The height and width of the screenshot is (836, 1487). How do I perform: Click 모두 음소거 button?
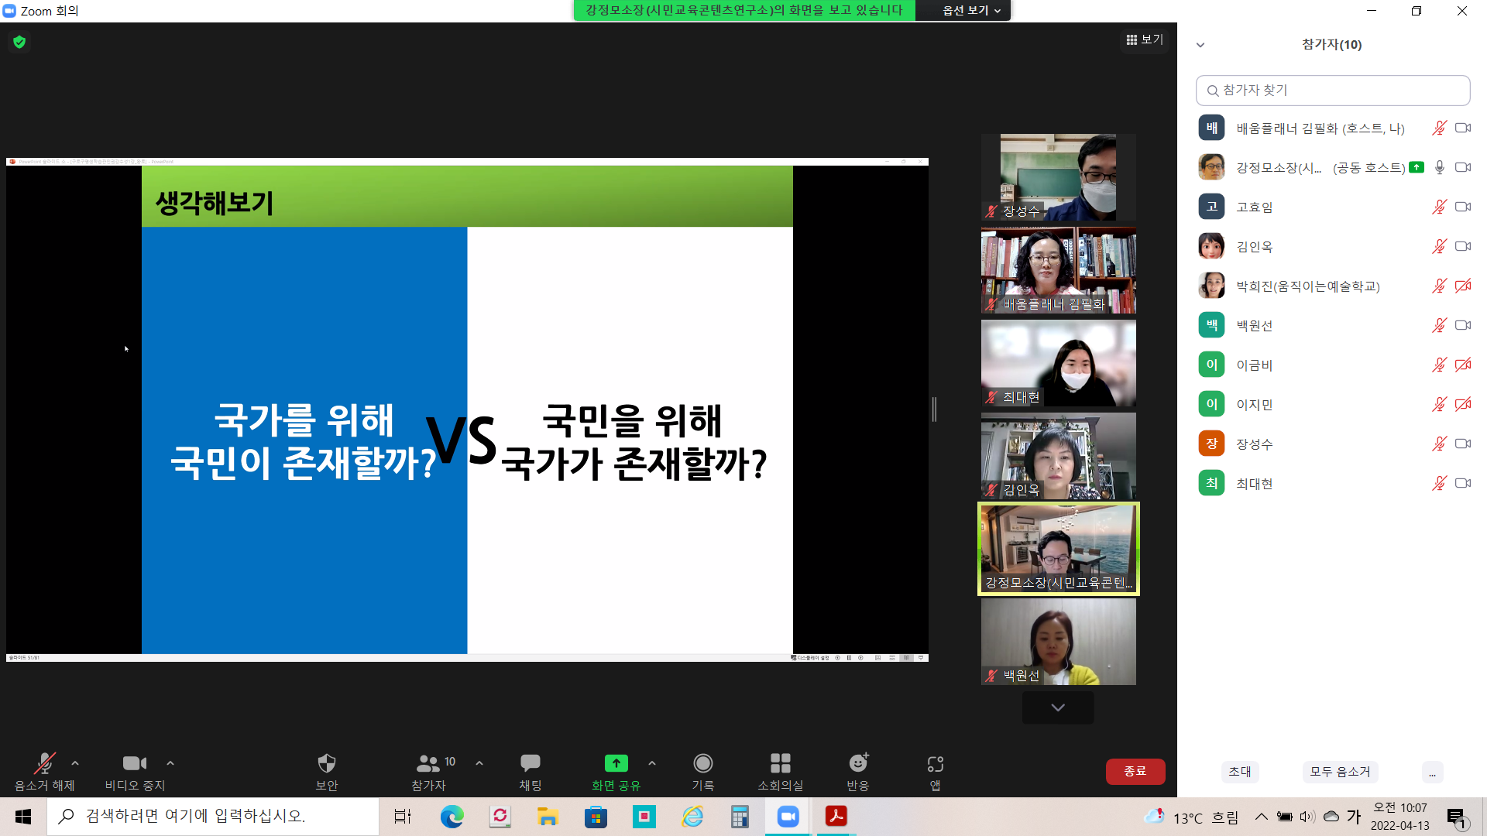(x=1339, y=771)
